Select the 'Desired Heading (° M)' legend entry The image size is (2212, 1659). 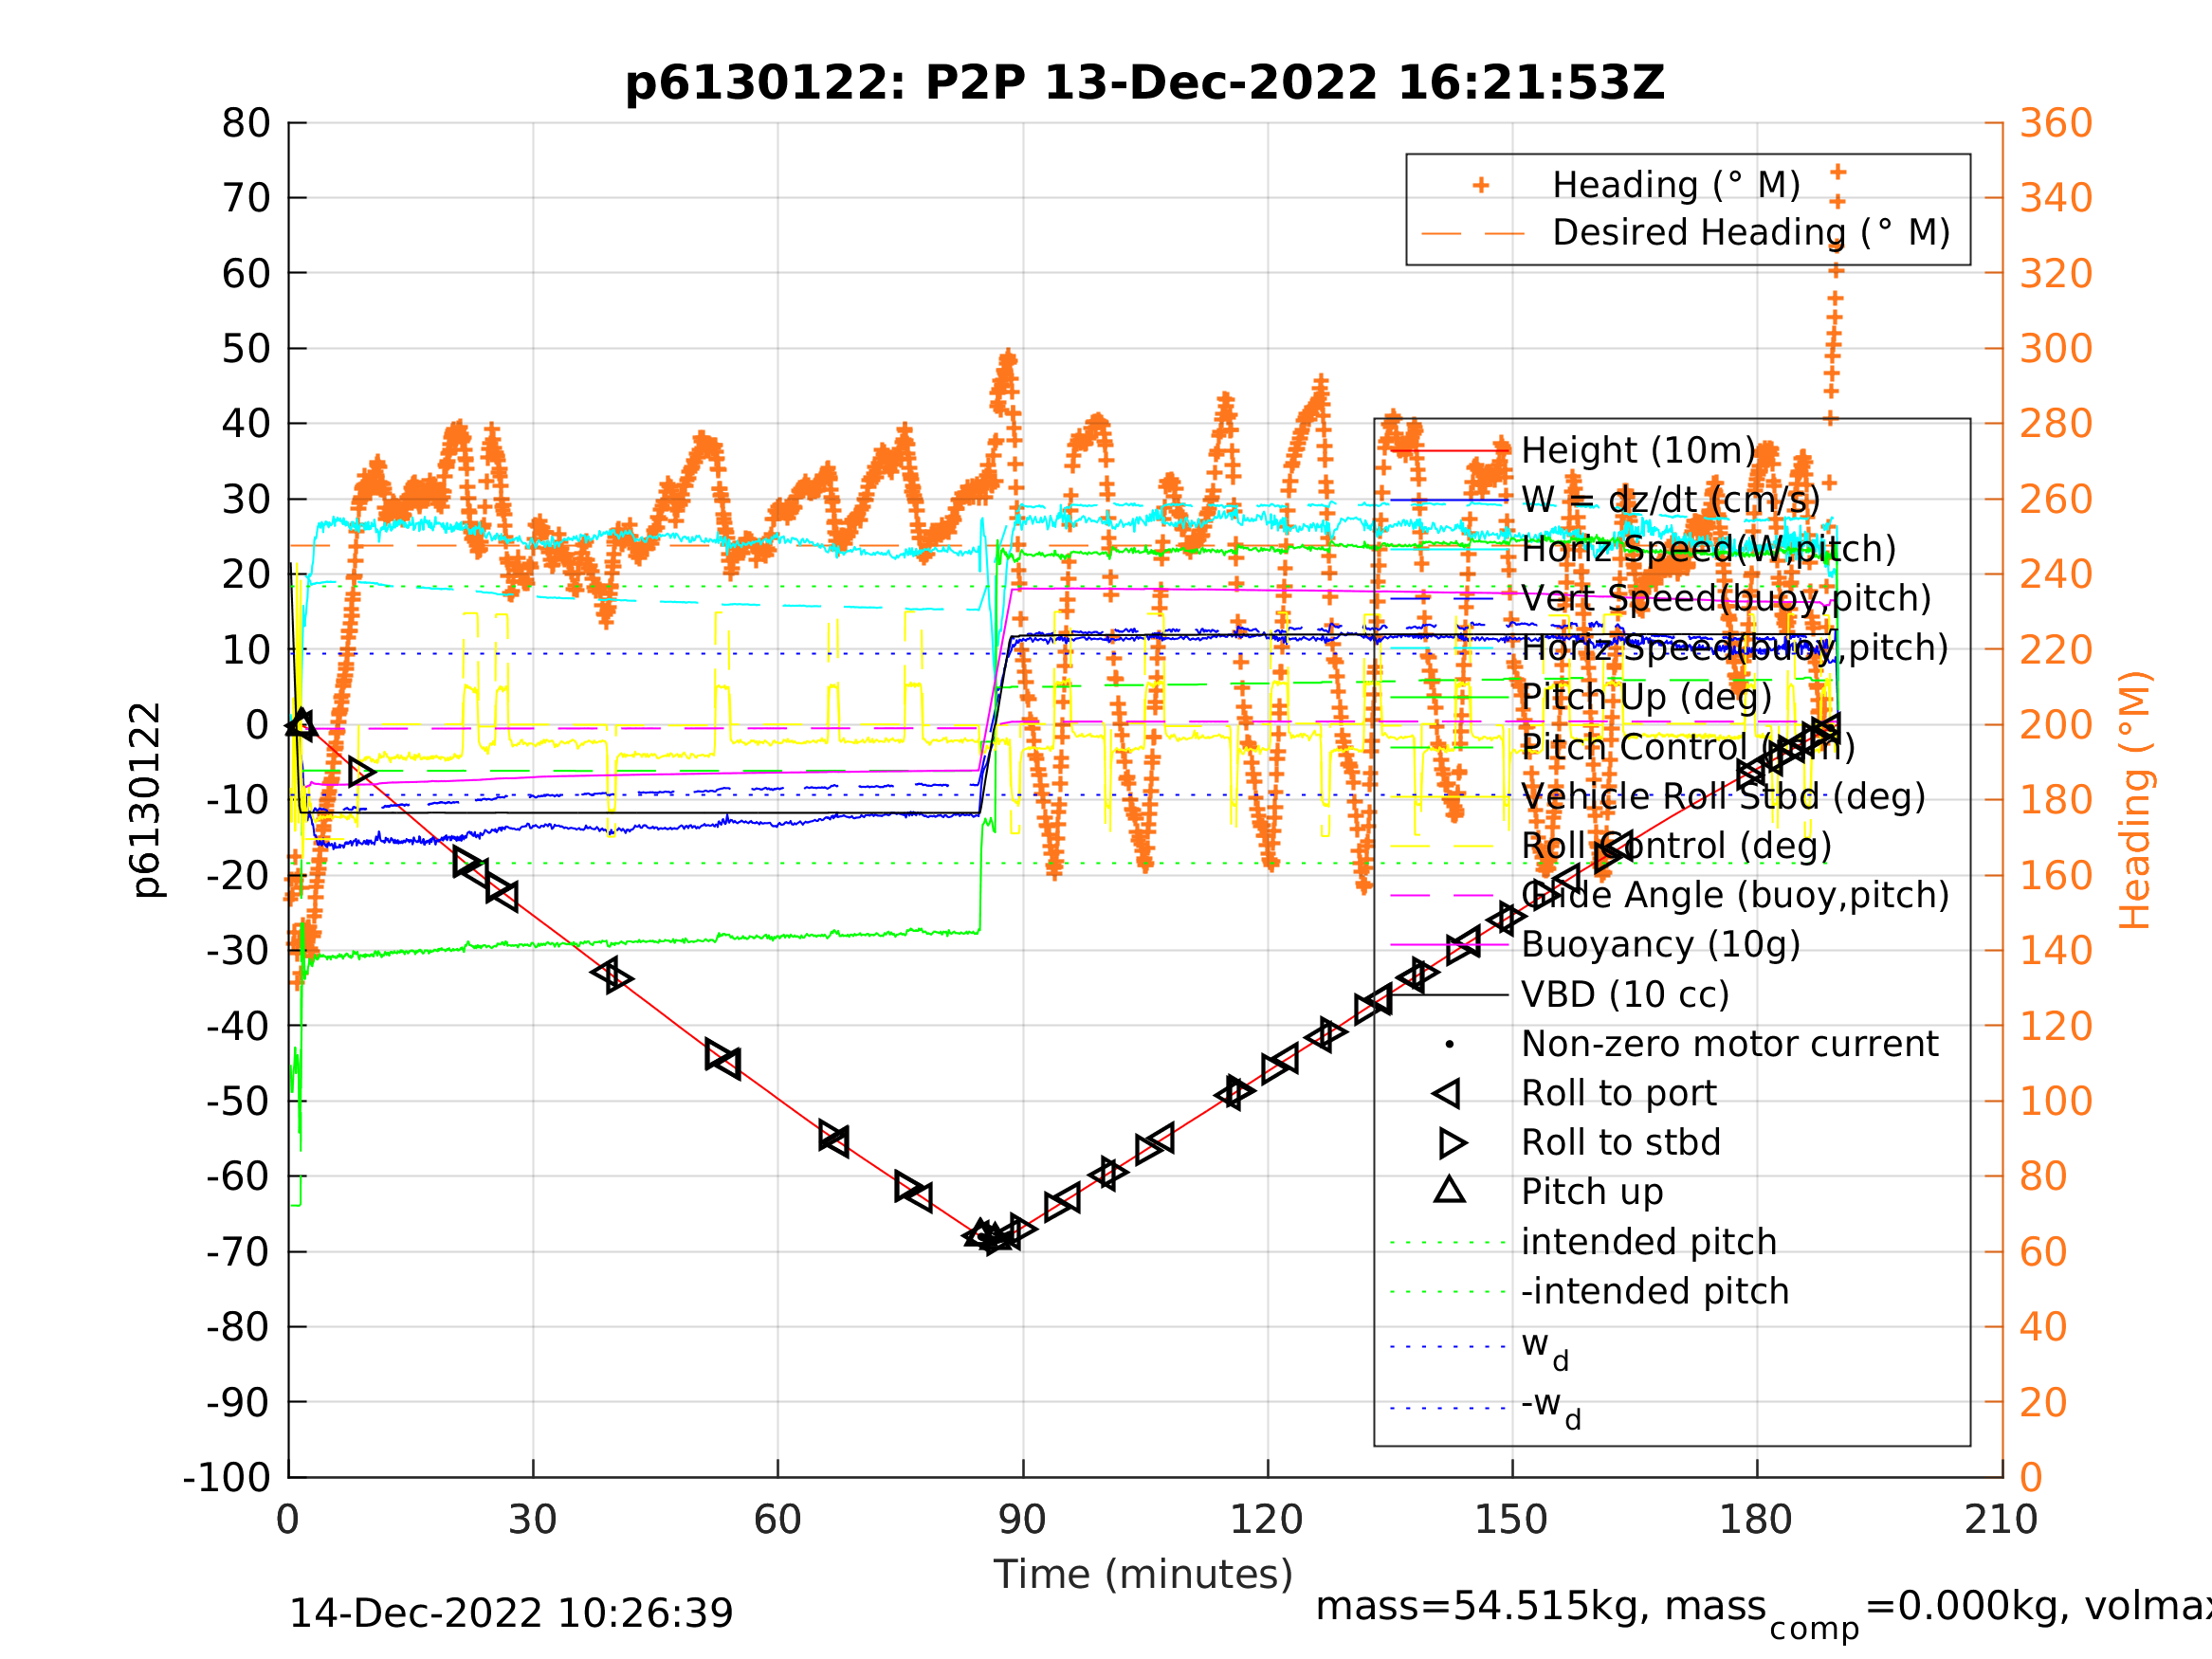point(1751,232)
